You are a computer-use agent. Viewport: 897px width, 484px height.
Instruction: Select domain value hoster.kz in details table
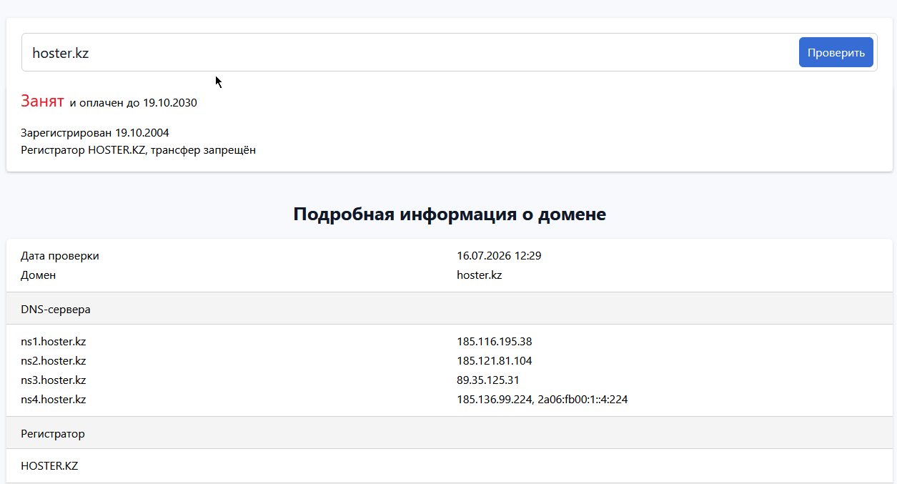tap(479, 275)
